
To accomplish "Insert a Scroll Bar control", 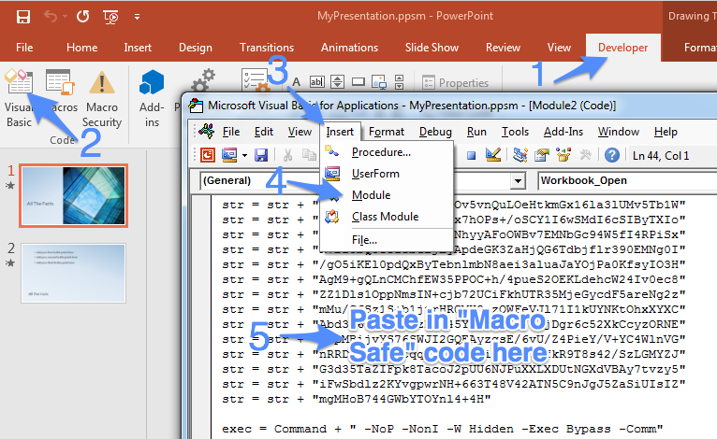I will pyautogui.click(x=399, y=82).
